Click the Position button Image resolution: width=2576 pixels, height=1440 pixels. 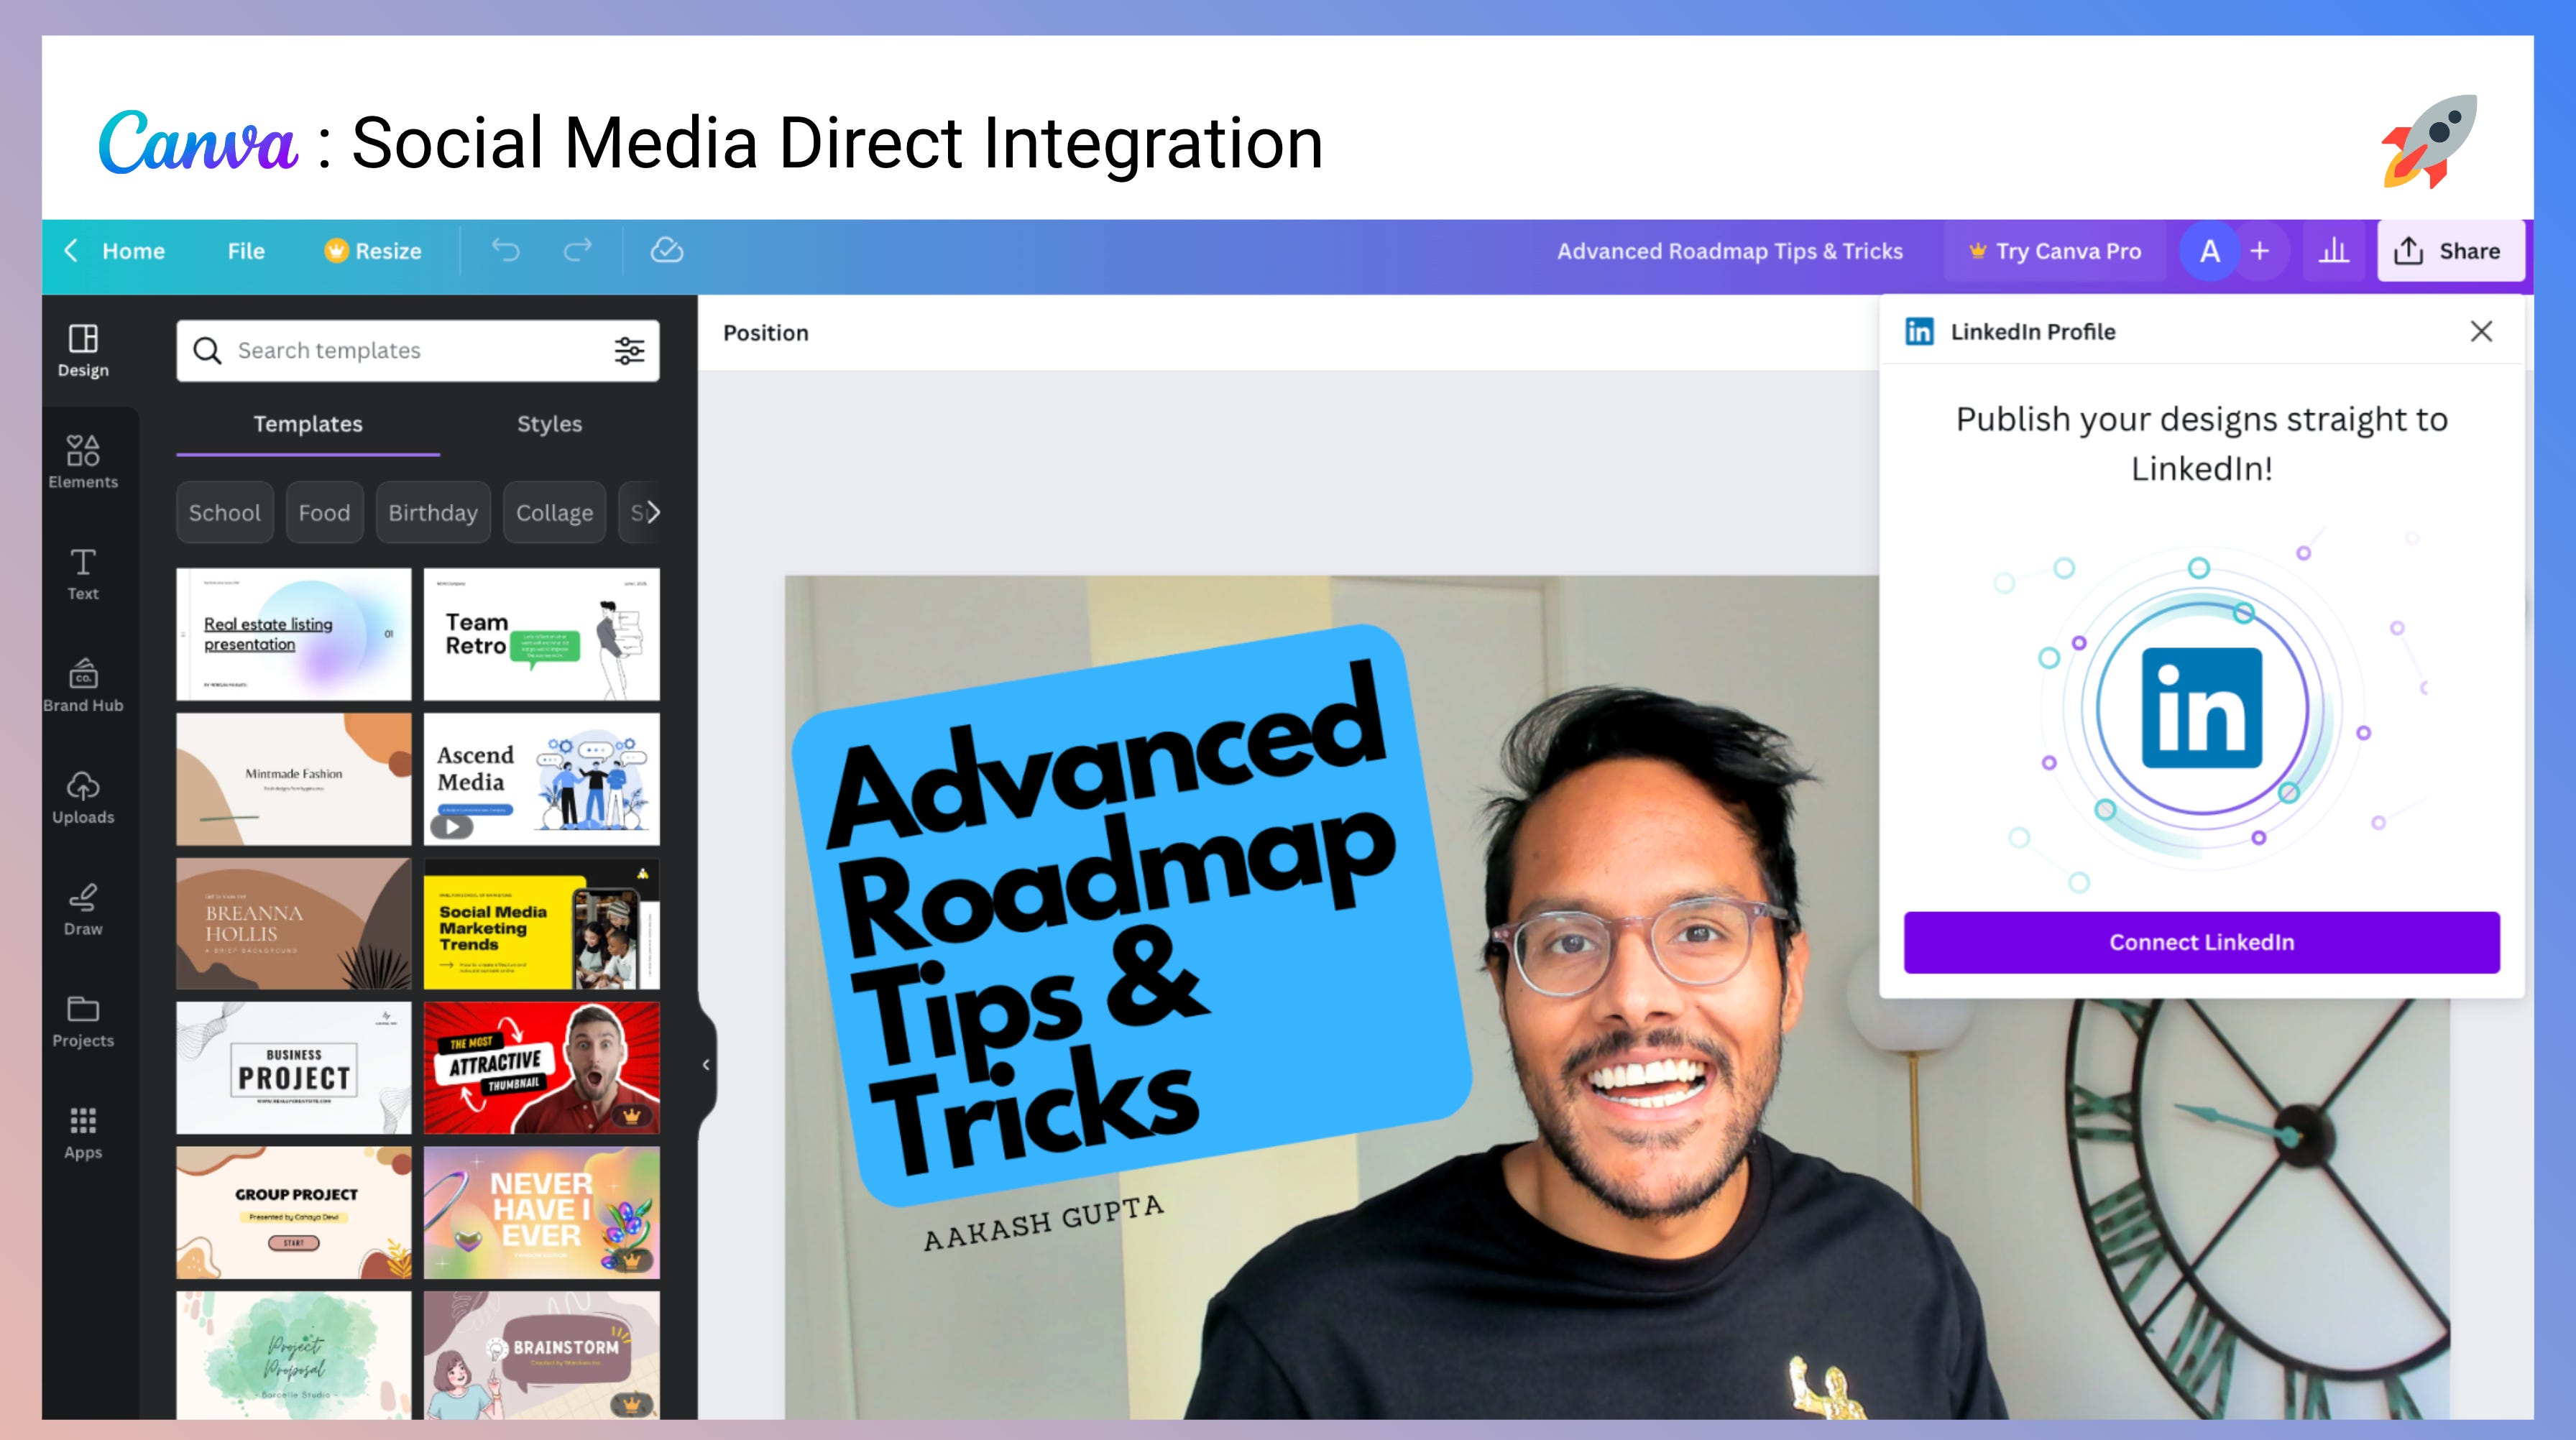[766, 333]
